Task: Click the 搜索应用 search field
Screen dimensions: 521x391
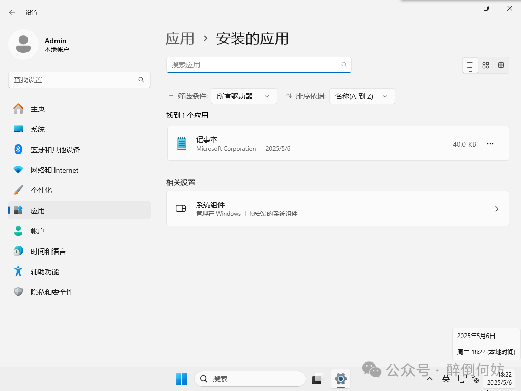Action: pyautogui.click(x=255, y=65)
